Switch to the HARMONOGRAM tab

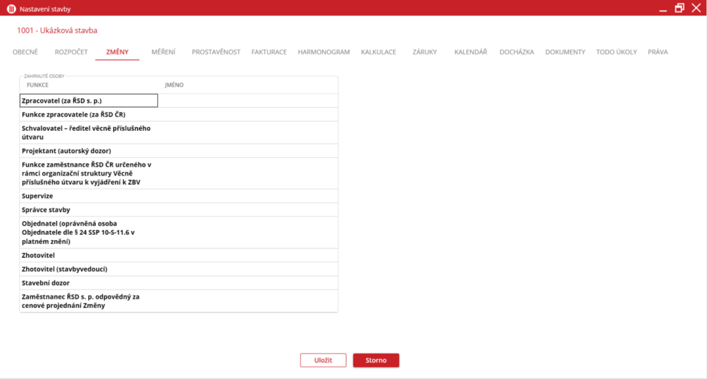324,52
